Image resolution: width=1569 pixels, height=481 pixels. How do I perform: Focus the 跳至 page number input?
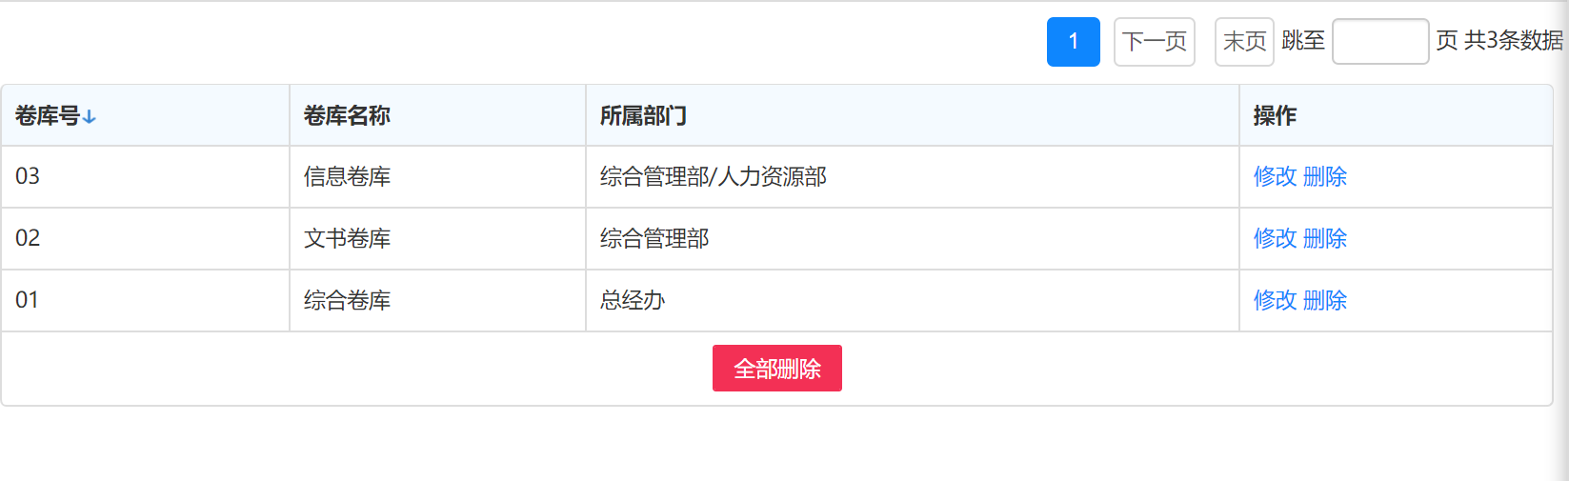tap(1380, 42)
